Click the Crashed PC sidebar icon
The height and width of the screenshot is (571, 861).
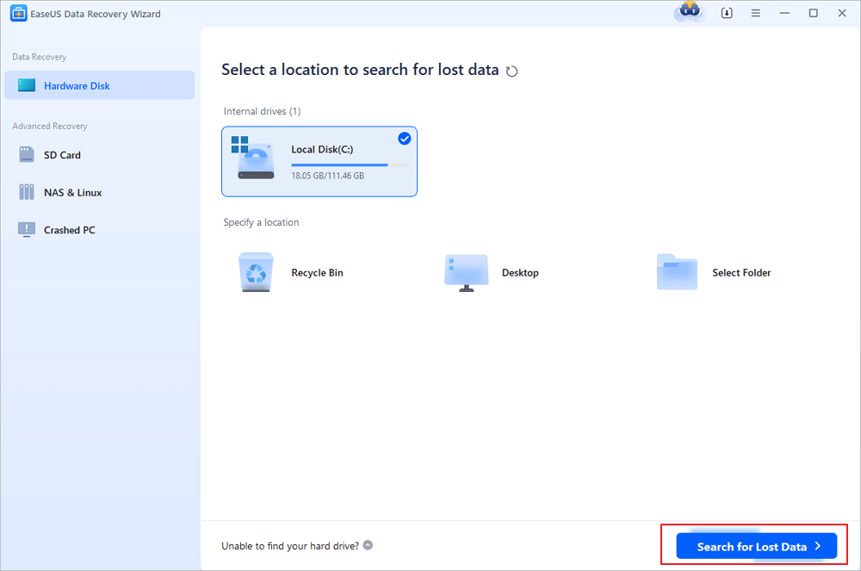click(27, 230)
